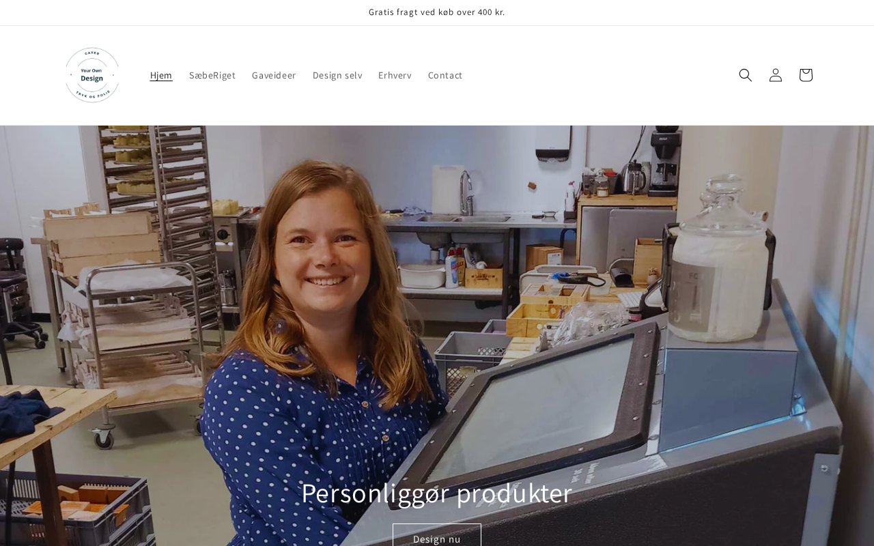Click the wooden table in hero image
Viewport: 874px width, 546px height.
[x=48, y=437]
